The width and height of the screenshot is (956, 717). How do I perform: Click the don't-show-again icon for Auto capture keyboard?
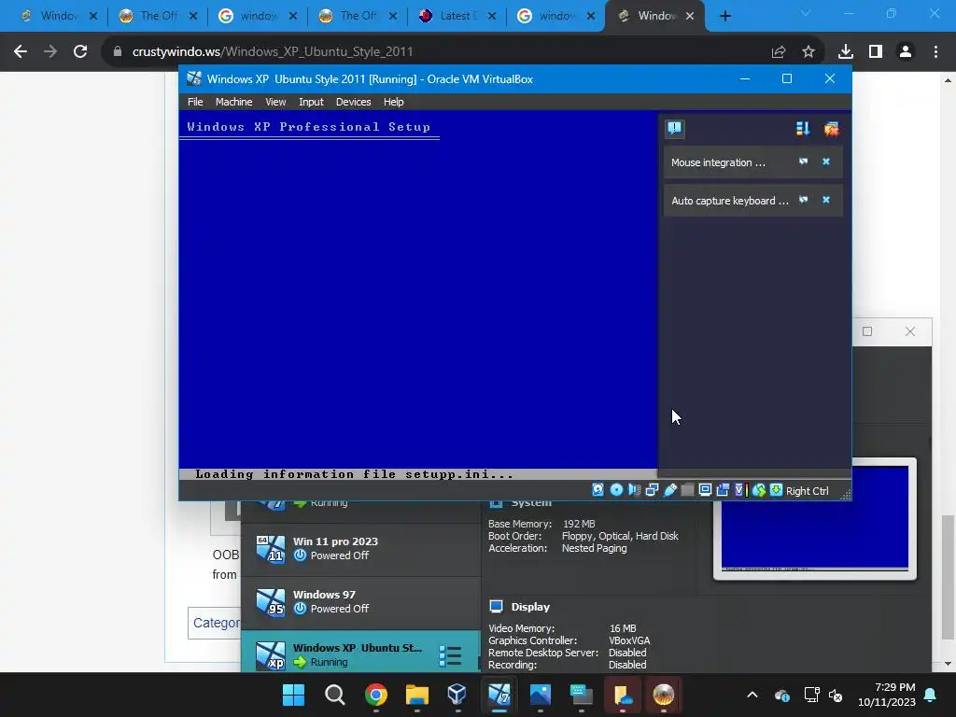coord(804,200)
